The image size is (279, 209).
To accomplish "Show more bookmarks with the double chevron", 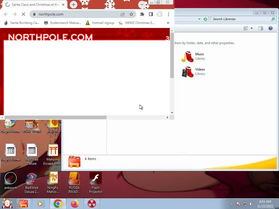I will [168, 23].
